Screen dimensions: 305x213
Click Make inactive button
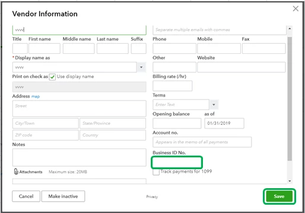pos(63,196)
